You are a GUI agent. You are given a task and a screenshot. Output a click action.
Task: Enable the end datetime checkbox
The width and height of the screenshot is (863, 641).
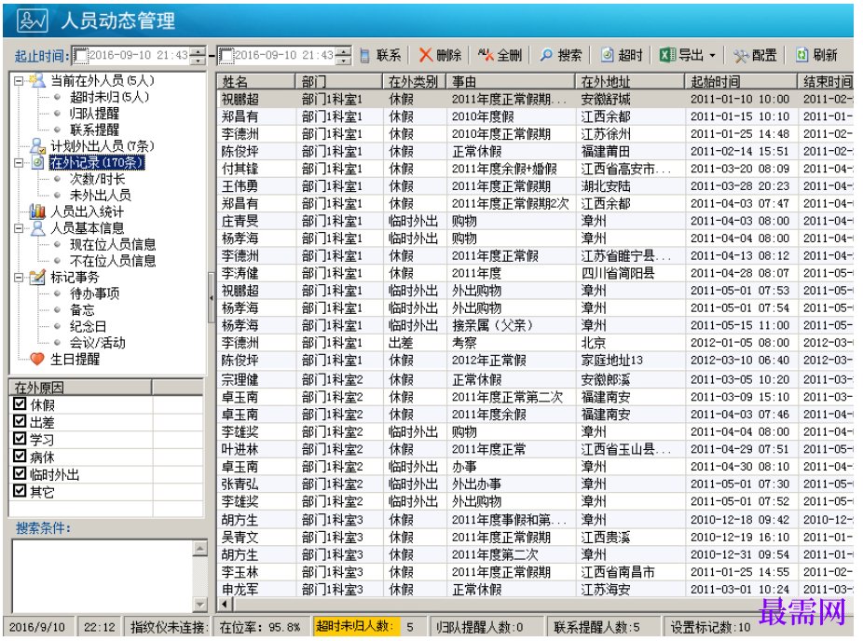[x=226, y=55]
